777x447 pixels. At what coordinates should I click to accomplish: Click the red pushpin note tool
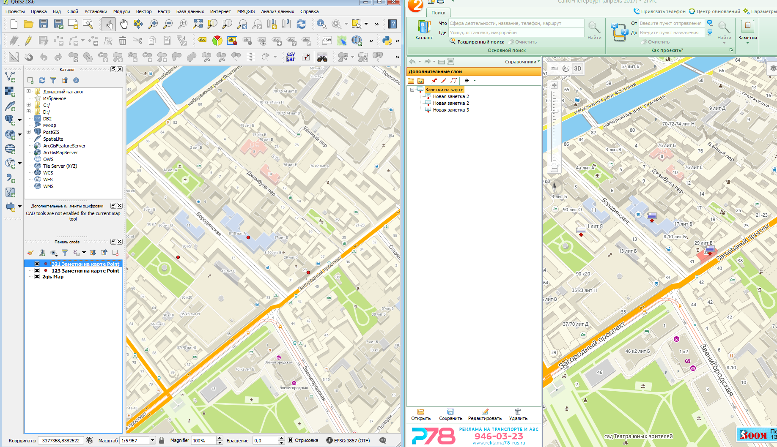pos(434,80)
